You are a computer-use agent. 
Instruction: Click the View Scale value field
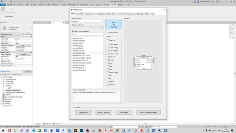click(x=23, y=39)
